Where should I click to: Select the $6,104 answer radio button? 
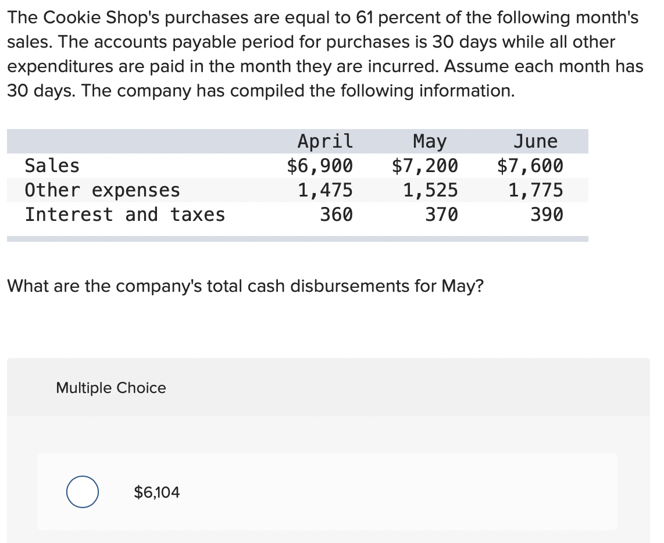point(82,492)
